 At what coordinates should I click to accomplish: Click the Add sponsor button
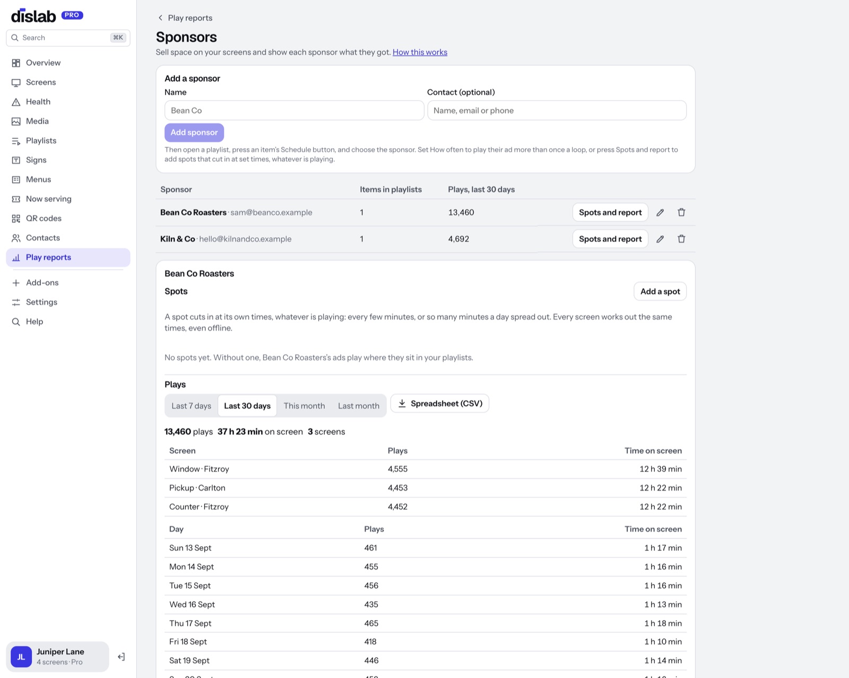(194, 132)
